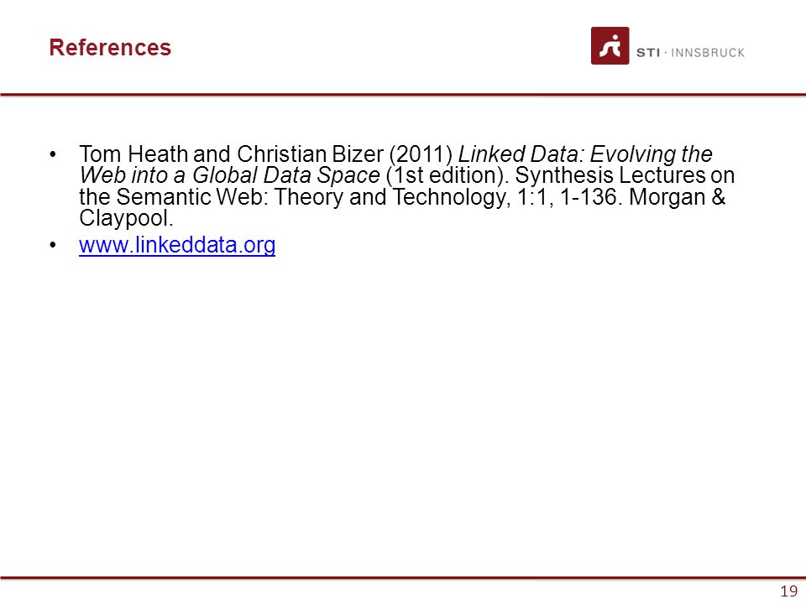Click the bullet marker before the linkeddata link
Screen dimensions: 806x604
(x=53, y=245)
